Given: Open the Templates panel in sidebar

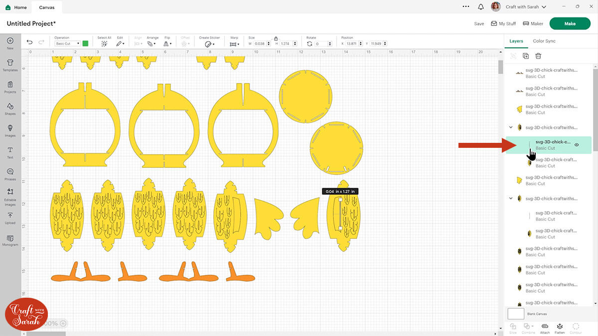Looking at the screenshot, I should pyautogui.click(x=10, y=65).
